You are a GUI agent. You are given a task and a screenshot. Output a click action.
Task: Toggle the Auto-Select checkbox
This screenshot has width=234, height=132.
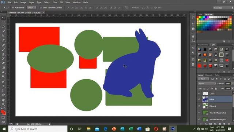click(x=13, y=7)
